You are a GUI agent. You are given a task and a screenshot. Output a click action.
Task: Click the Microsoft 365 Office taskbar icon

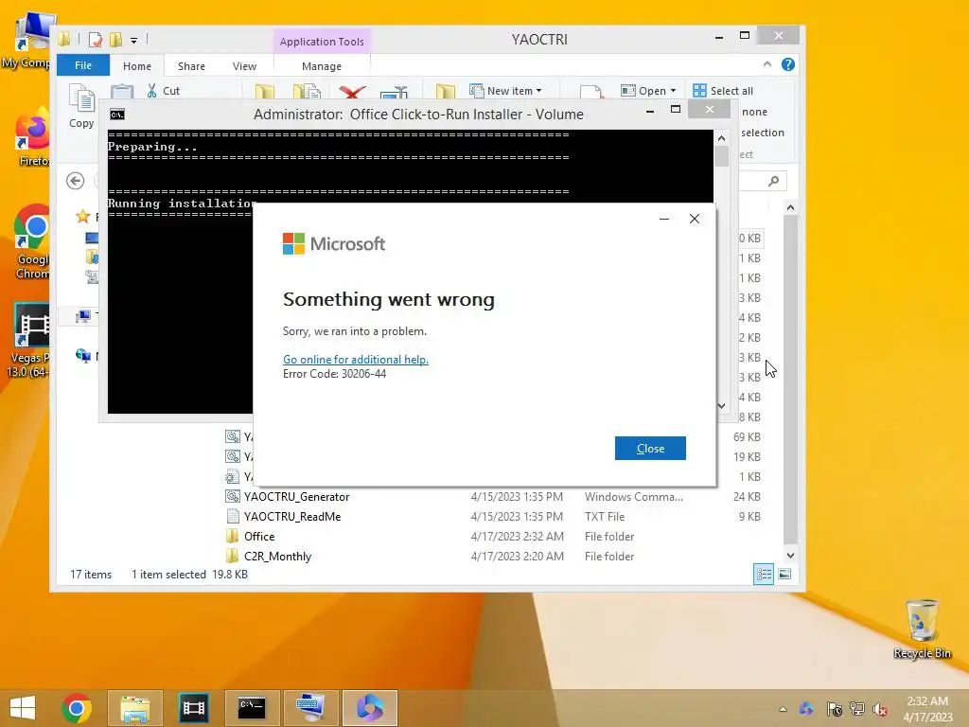[370, 708]
